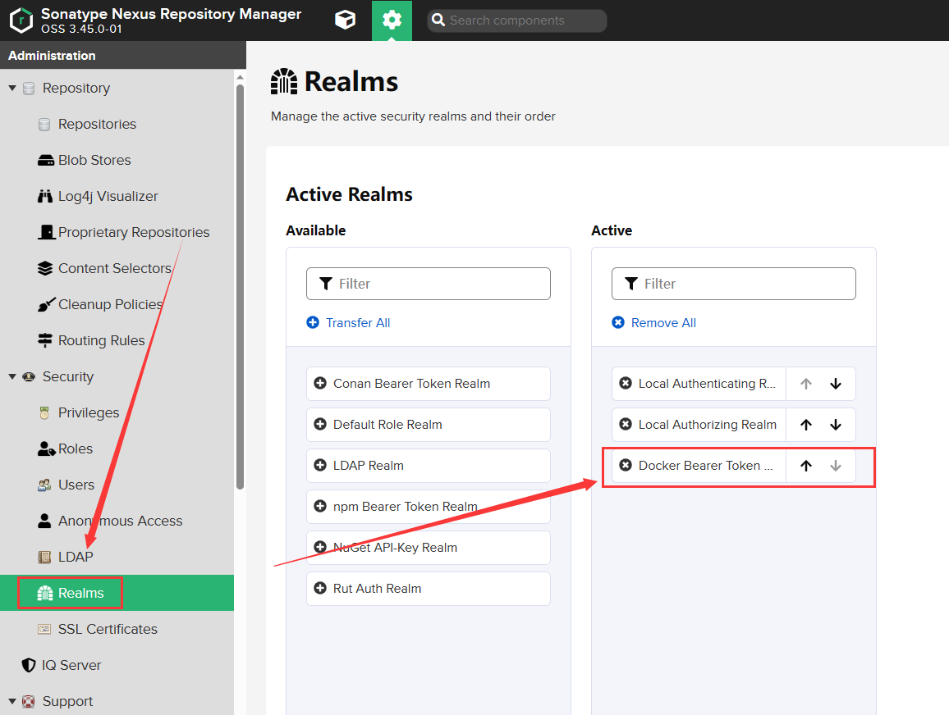Image resolution: width=949 pixels, height=715 pixels.
Task: Add Rut Auth Realm
Action: [x=428, y=589]
